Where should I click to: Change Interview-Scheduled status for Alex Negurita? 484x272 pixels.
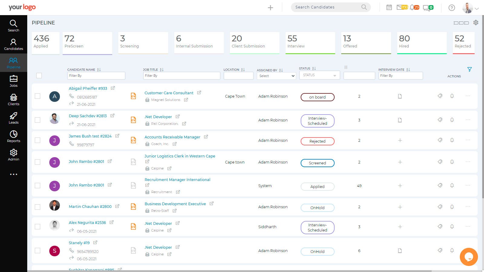(317, 228)
